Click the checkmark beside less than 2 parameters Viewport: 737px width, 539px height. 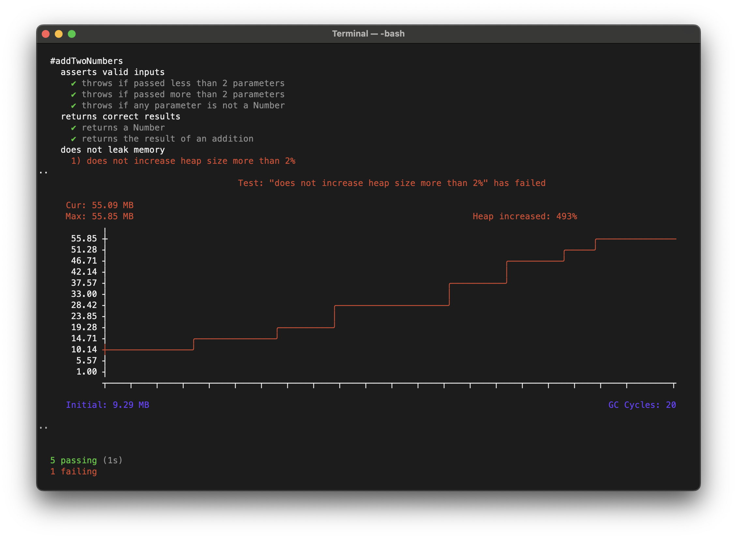point(74,84)
